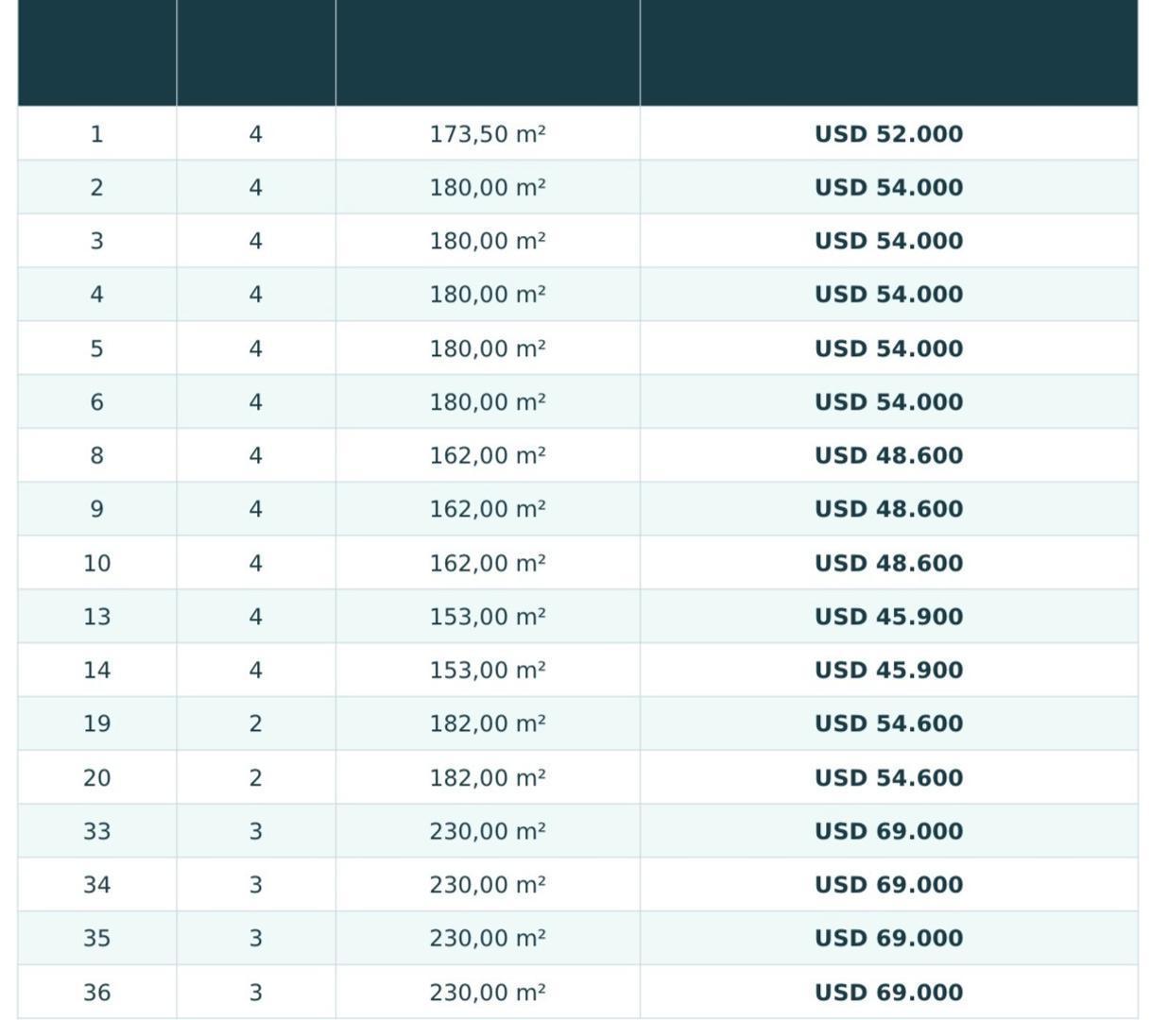Select the lot number 19 cell
The width and height of the screenshot is (1151, 1020).
[96, 724]
